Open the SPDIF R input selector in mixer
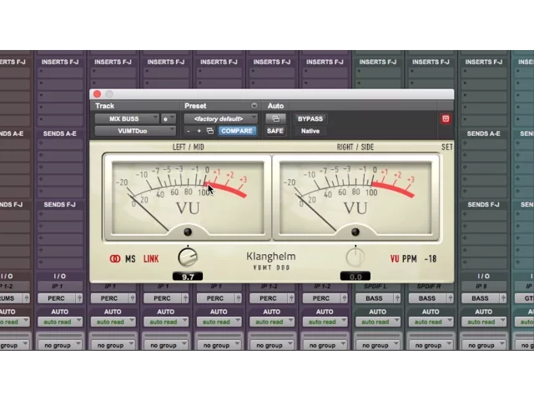 [x=431, y=287]
